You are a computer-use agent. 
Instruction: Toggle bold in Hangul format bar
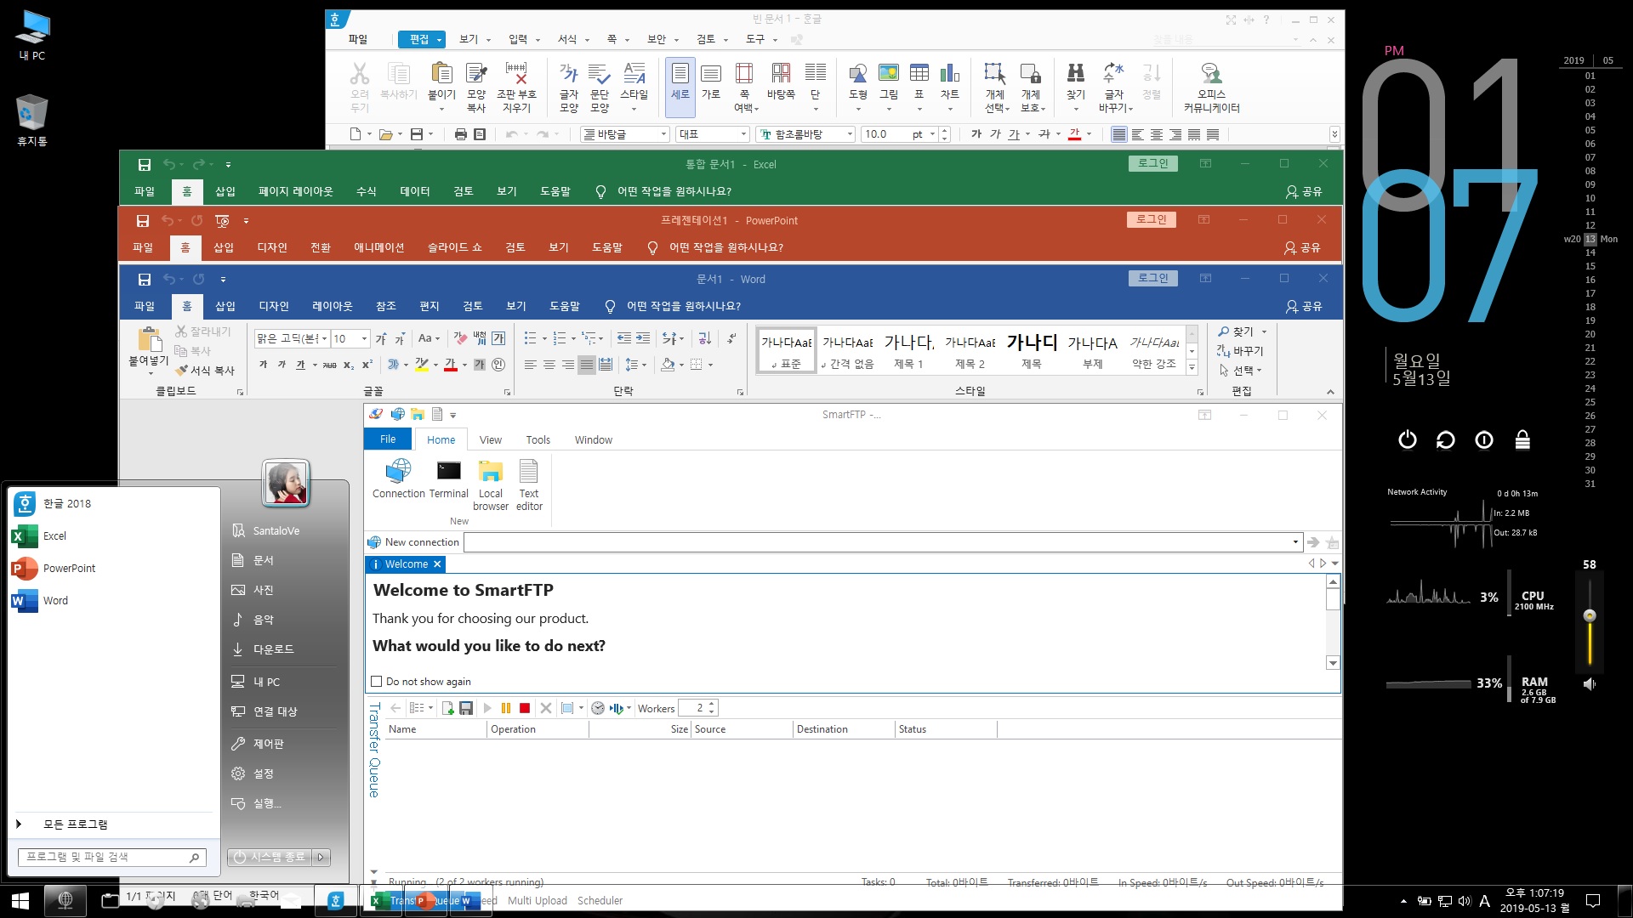point(976,134)
